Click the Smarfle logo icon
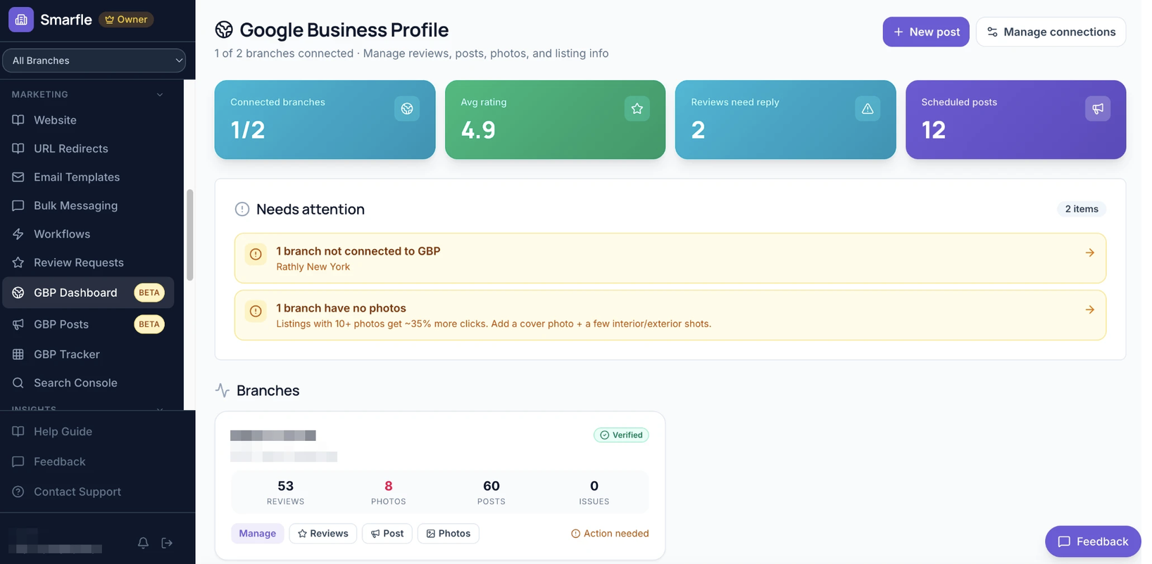Image resolution: width=1152 pixels, height=564 pixels. [x=21, y=20]
